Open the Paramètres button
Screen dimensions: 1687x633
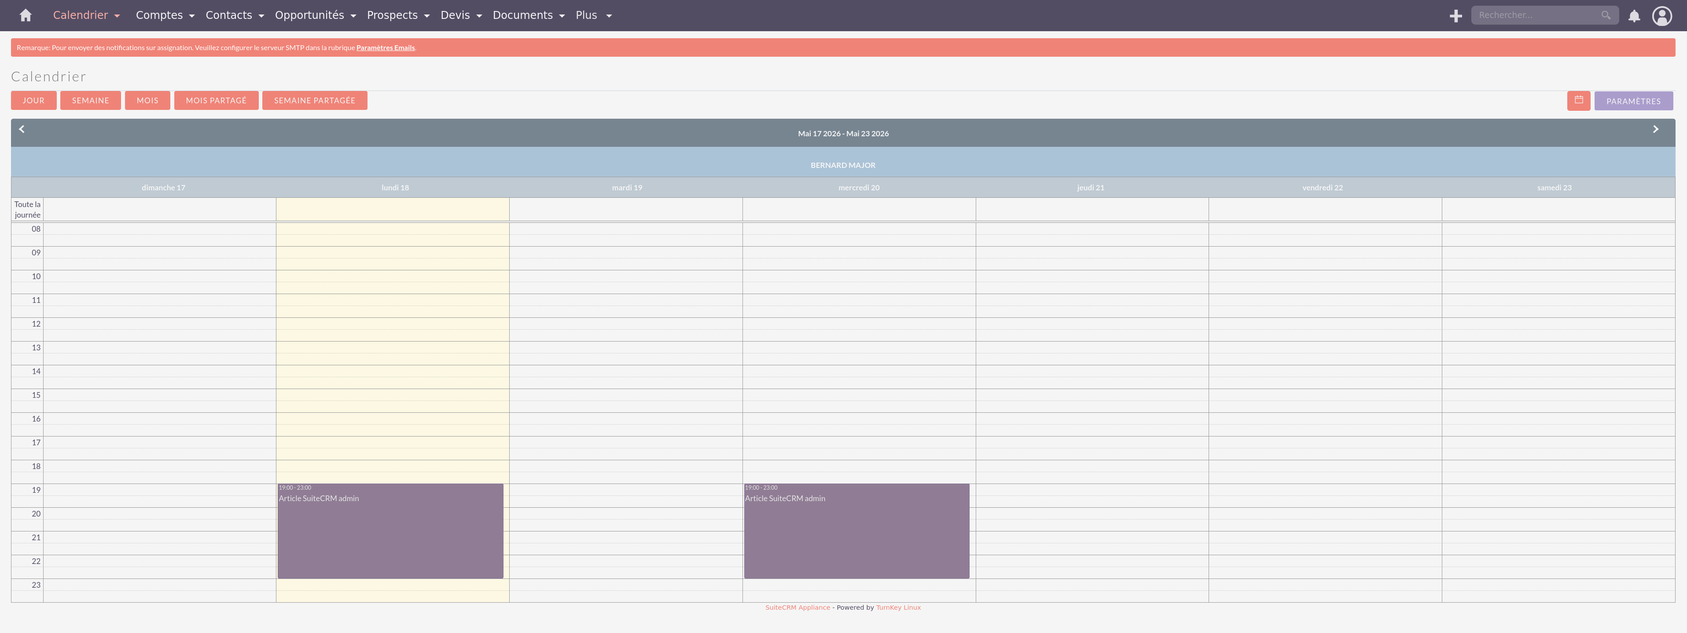point(1633,102)
